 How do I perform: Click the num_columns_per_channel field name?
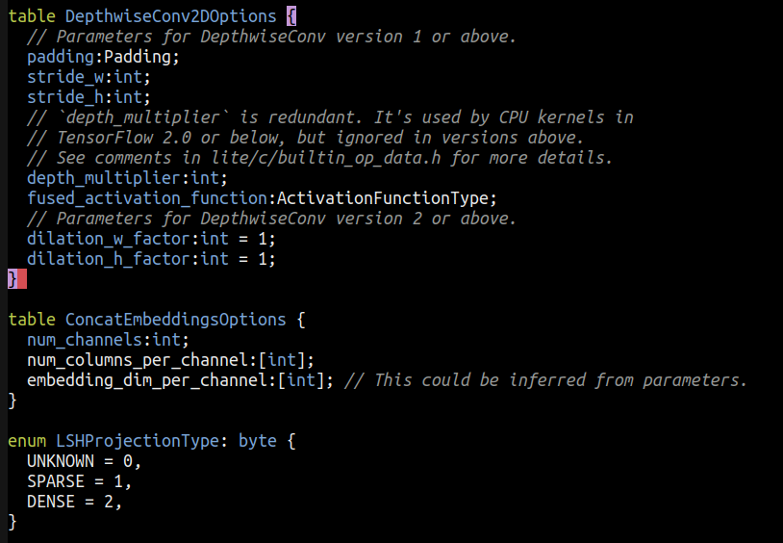pyautogui.click(x=138, y=360)
